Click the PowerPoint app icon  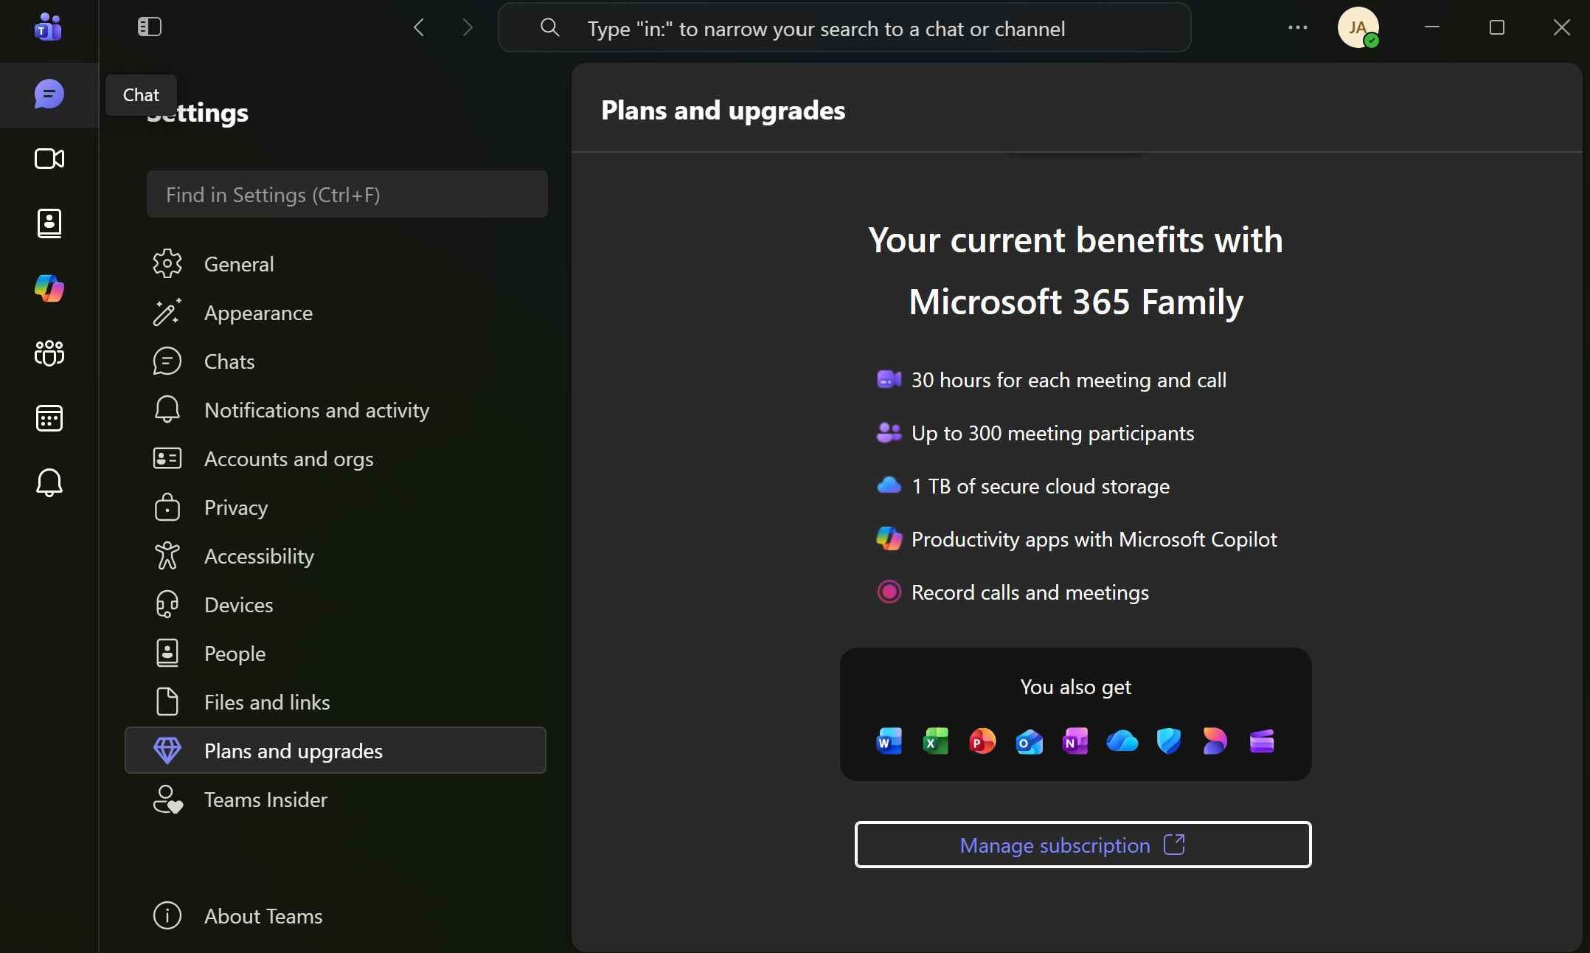[982, 741]
